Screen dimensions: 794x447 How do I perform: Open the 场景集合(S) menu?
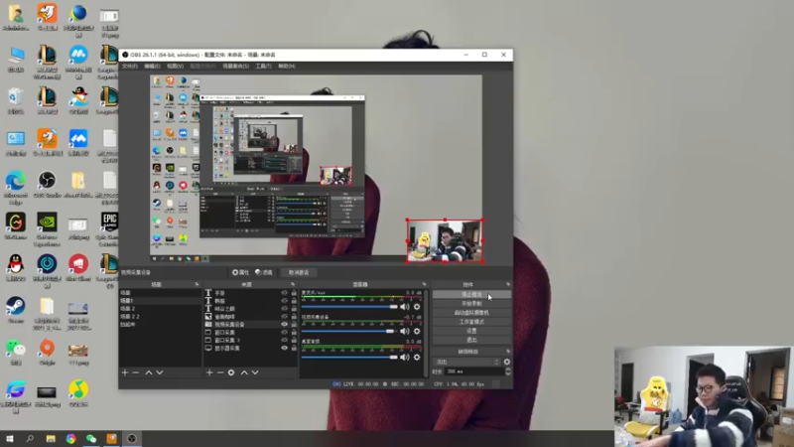click(235, 66)
